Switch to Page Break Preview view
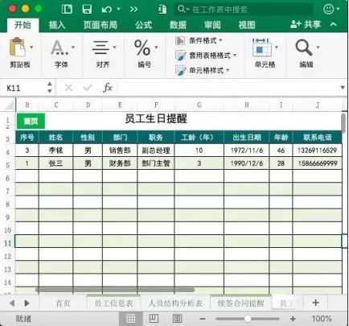The image size is (349, 326). tap(177, 319)
